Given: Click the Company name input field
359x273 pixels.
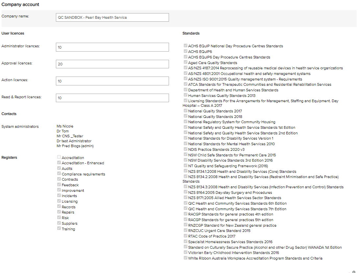Looking at the screenshot, I should [112, 17].
